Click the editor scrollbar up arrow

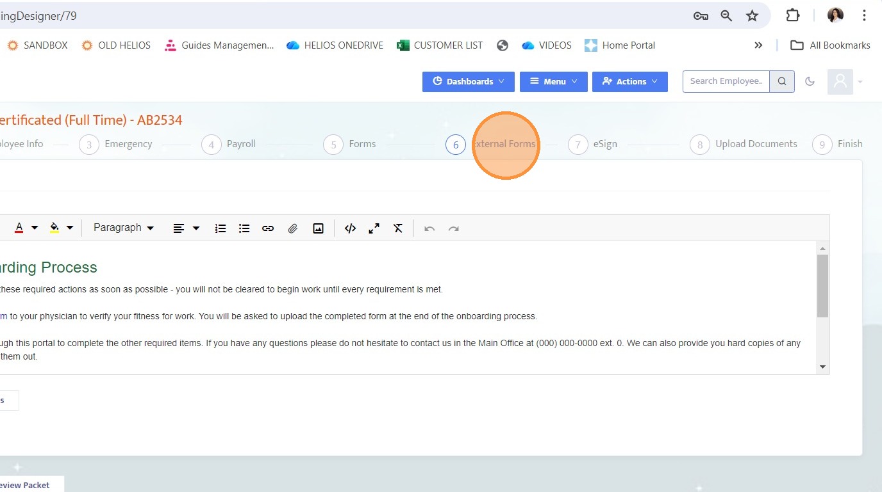click(823, 248)
